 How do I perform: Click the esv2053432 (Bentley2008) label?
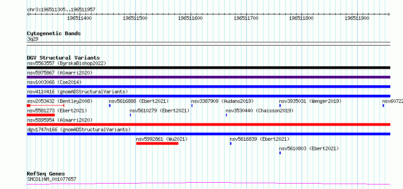(60, 101)
